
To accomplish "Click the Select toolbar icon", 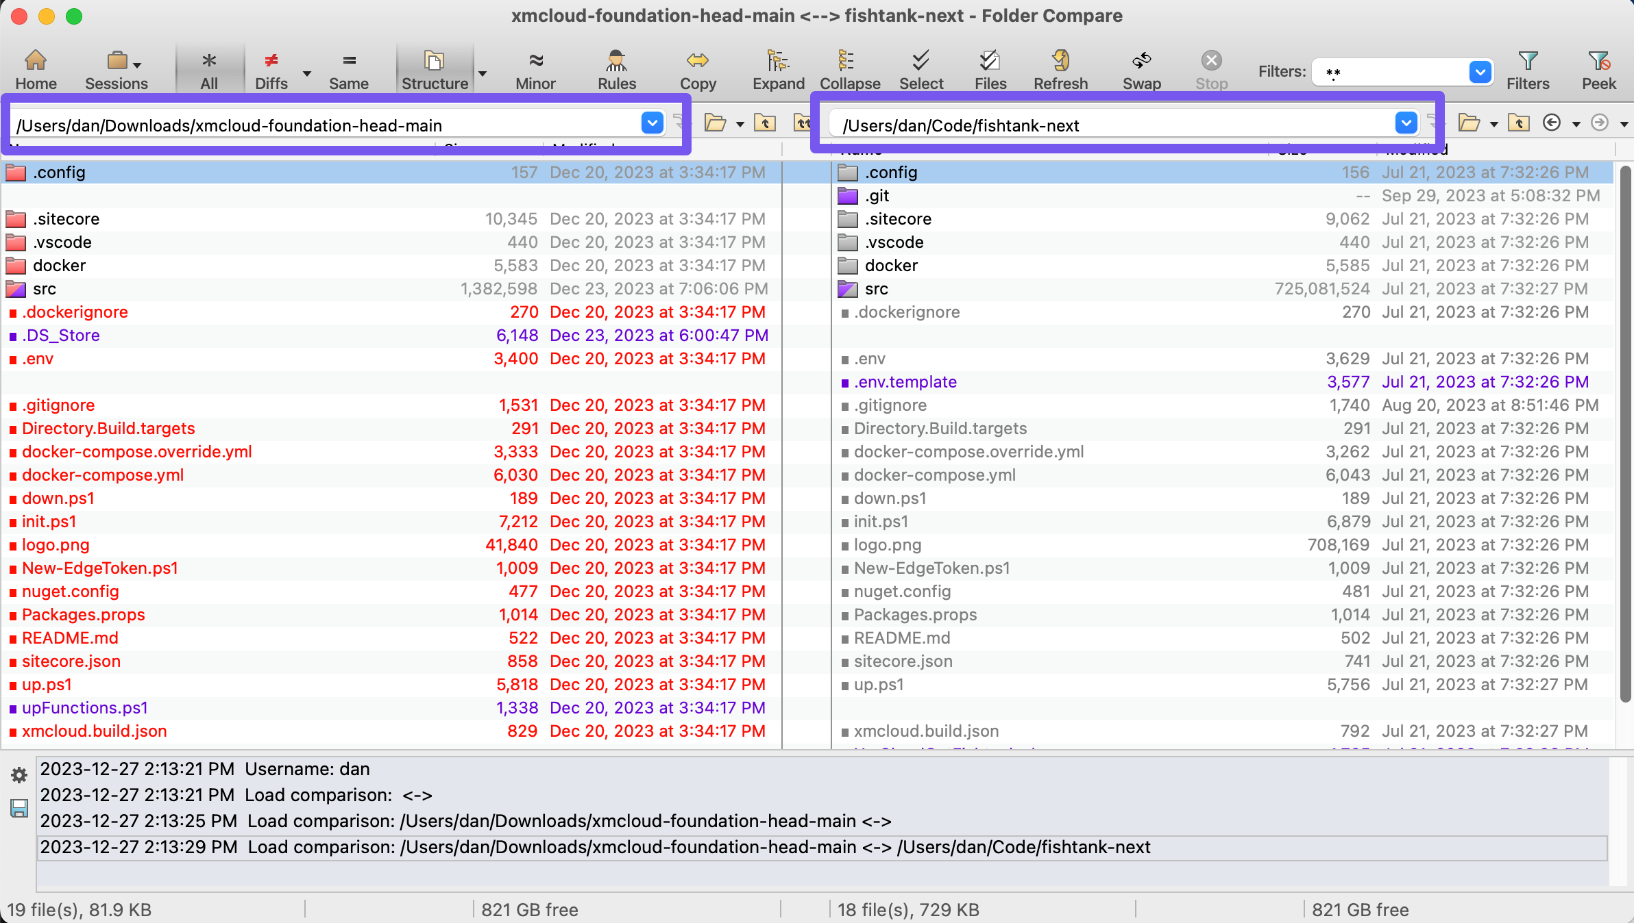I will pos(921,70).
